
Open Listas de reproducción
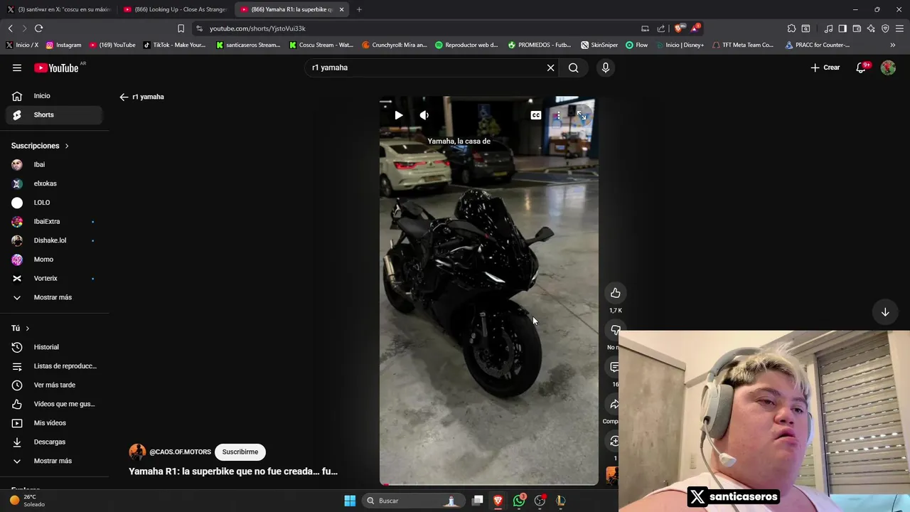54,366
